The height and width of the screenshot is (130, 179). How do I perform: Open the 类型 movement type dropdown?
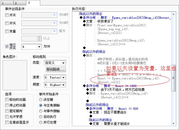point(55,63)
